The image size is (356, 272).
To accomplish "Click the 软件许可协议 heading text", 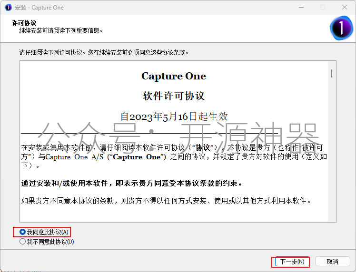I will (174, 96).
